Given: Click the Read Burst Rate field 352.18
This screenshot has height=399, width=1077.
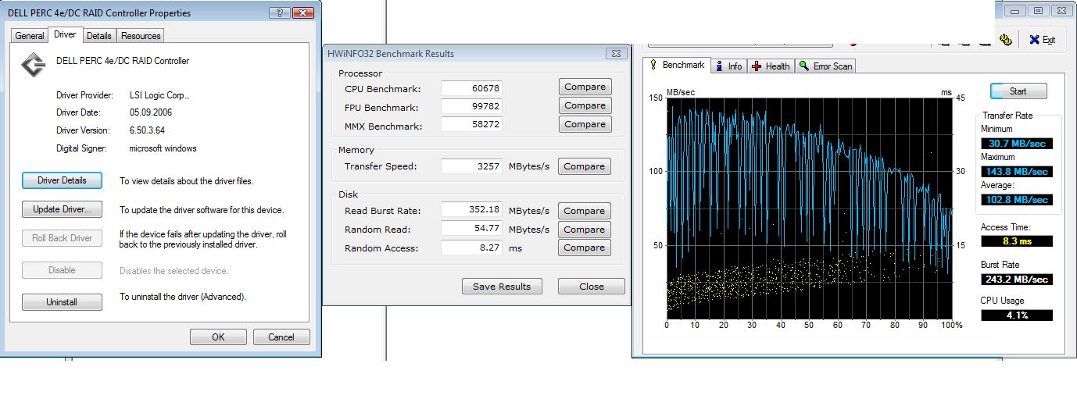Looking at the screenshot, I should (x=471, y=210).
